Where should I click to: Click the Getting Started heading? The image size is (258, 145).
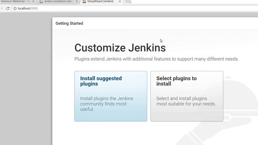[x=69, y=23]
